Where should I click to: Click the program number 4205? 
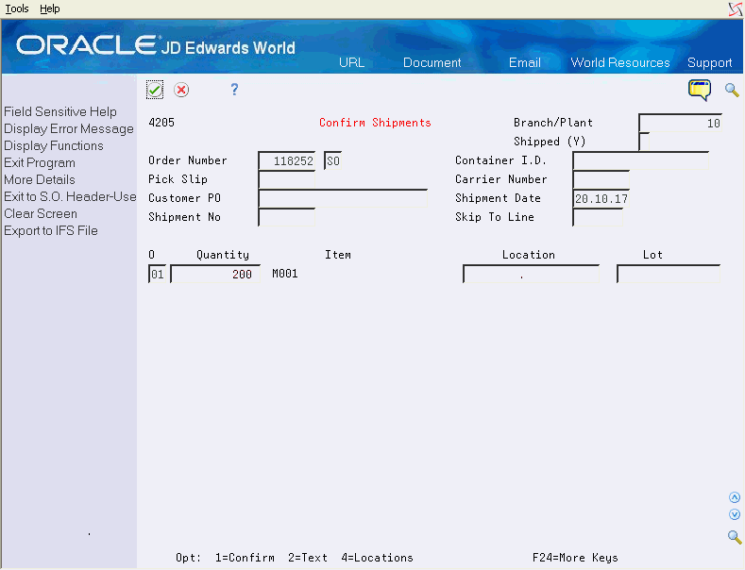click(161, 123)
